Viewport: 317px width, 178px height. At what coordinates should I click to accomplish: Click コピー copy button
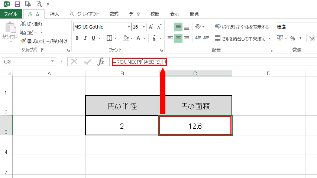coord(29,33)
